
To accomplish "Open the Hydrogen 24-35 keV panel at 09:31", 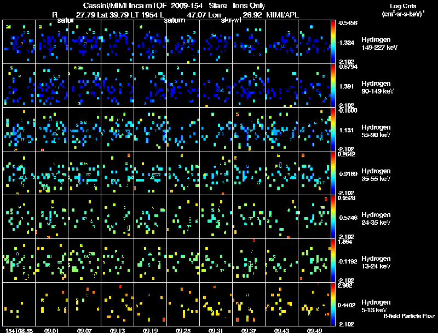I will [216, 217].
